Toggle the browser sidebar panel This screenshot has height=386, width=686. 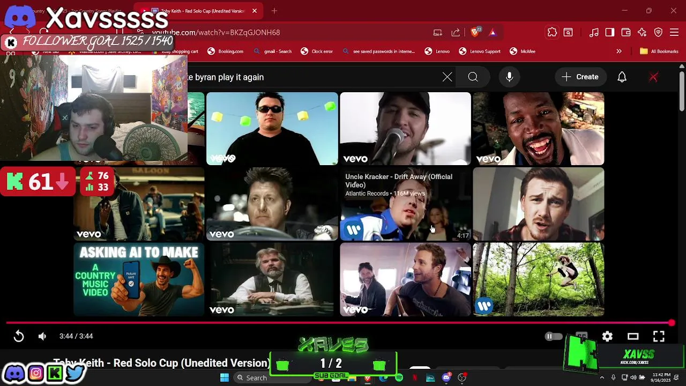point(610,32)
